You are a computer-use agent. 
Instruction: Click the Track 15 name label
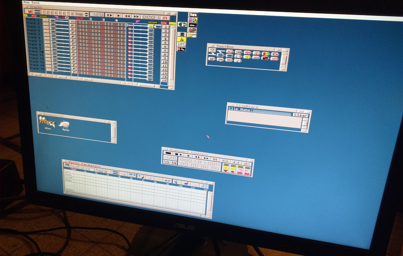pyautogui.click(x=37, y=68)
